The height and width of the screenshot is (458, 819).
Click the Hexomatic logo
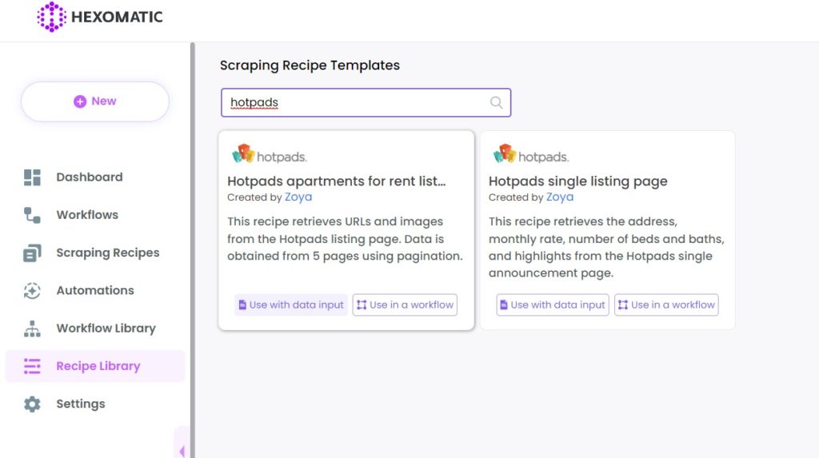[100, 17]
